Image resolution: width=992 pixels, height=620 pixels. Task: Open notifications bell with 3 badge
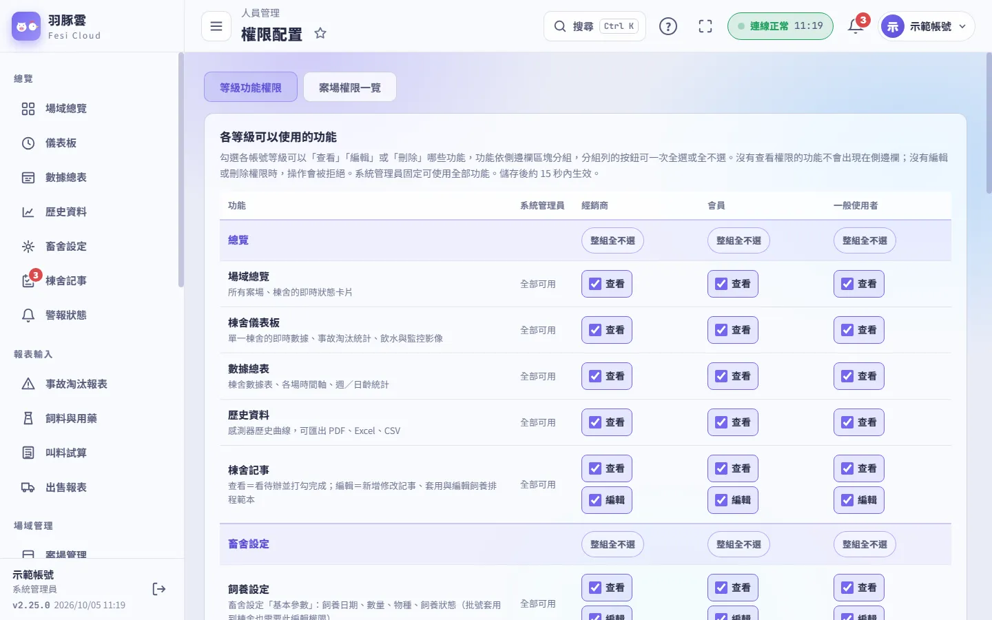click(x=856, y=26)
